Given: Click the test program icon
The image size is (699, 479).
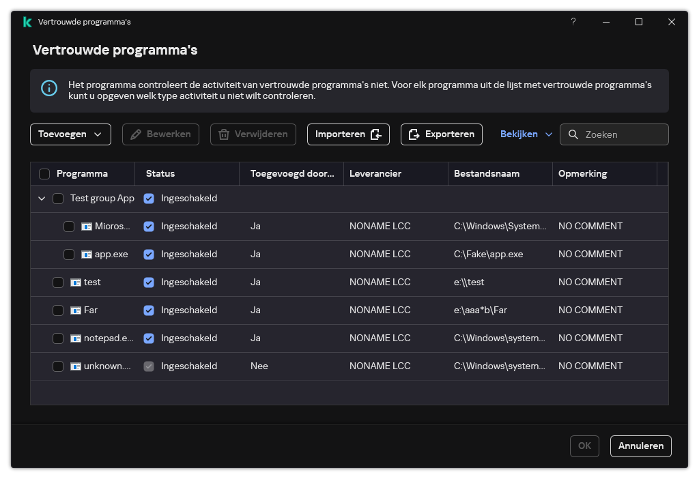Looking at the screenshot, I should pos(76,282).
